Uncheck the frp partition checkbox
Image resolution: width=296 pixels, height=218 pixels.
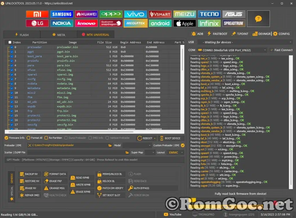[x=12, y=111]
